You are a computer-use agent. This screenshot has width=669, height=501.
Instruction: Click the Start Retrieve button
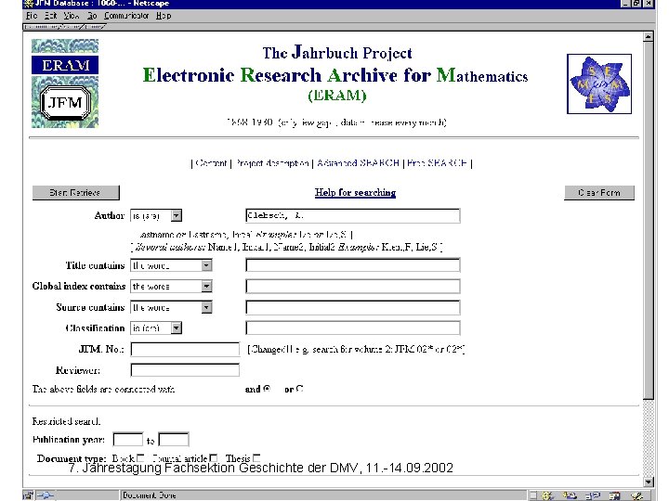(75, 193)
